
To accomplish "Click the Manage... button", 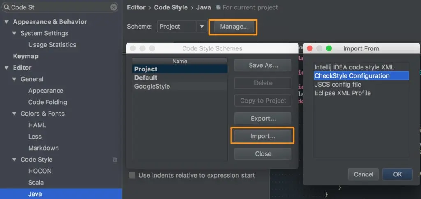I will tap(234, 27).
